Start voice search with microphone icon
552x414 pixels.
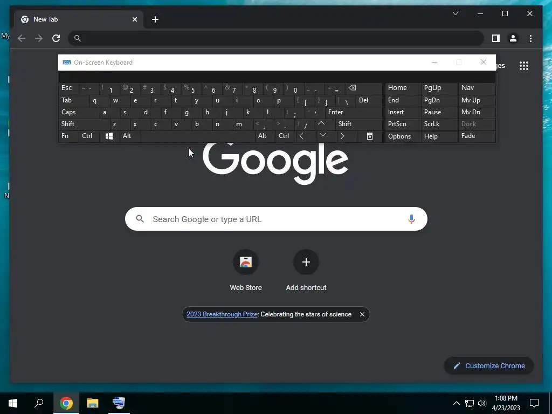tap(411, 219)
